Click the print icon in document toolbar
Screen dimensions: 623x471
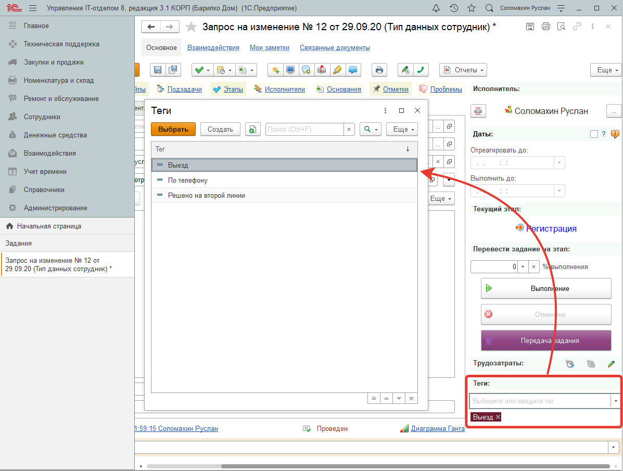tap(379, 70)
